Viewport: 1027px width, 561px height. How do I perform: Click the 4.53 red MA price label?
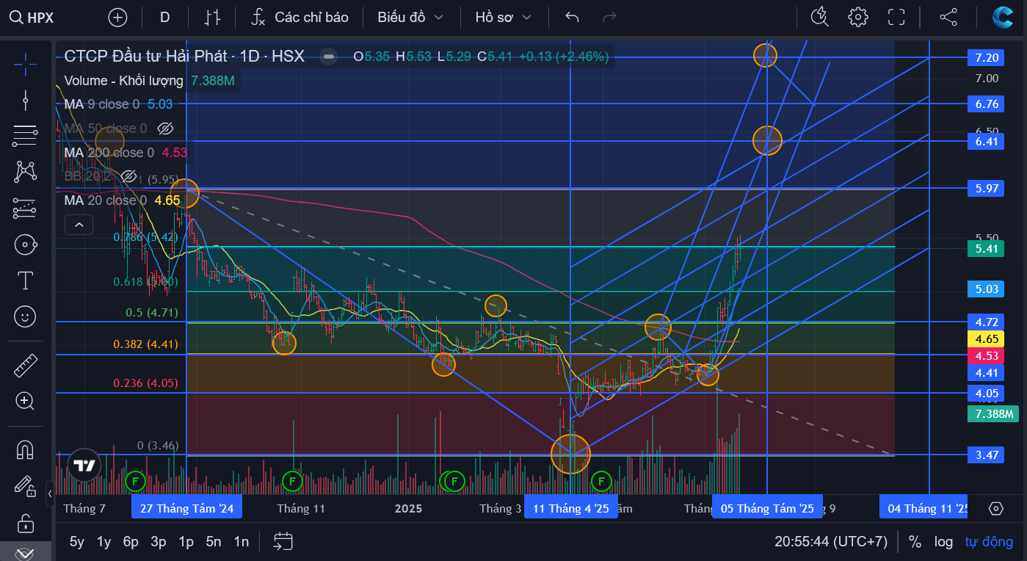pos(987,356)
